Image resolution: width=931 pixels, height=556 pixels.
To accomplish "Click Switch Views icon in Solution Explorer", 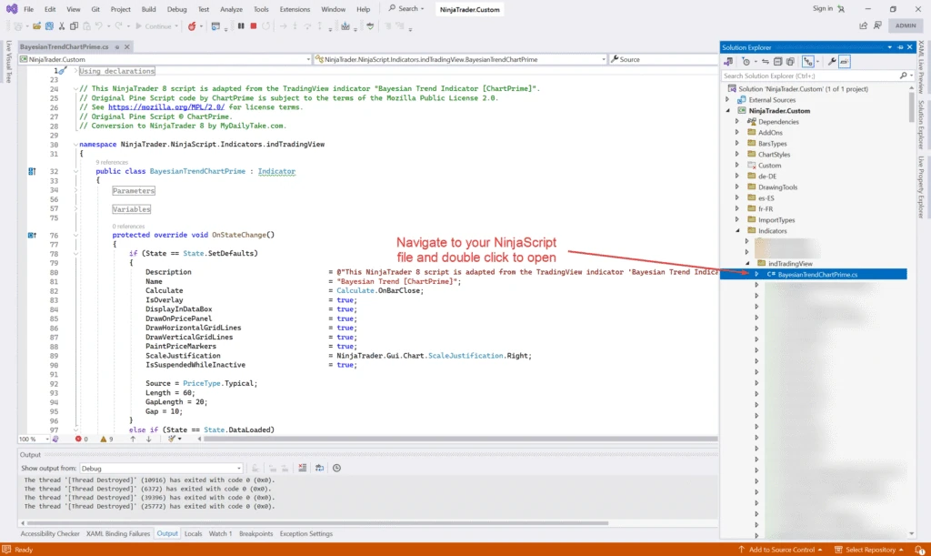I will (728, 62).
